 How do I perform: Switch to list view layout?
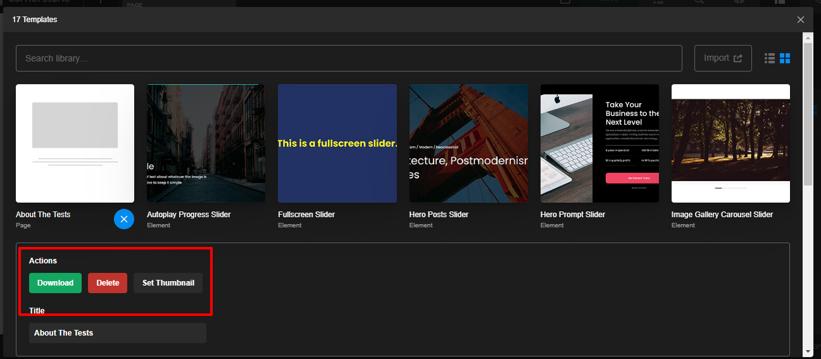[770, 58]
